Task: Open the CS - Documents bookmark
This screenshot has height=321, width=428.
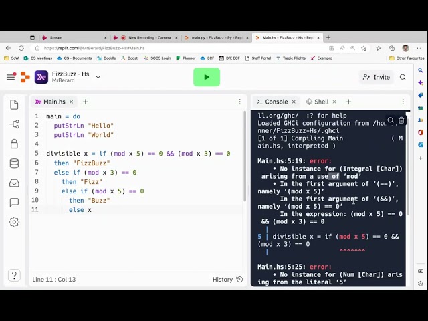Action: (74, 58)
